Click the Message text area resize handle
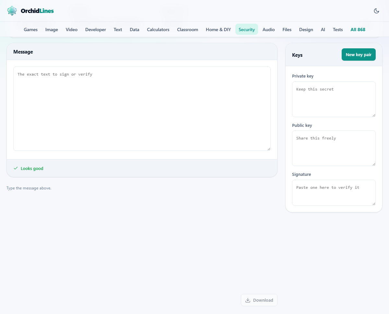Viewport: 389px width, 314px height. pos(269,149)
